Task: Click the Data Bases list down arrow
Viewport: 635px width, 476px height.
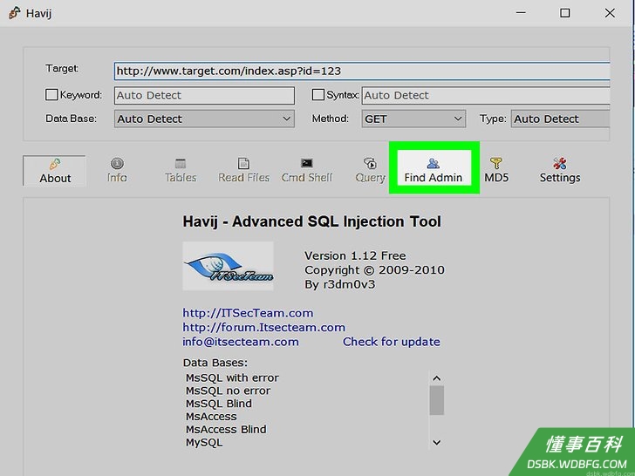Action: [436, 442]
